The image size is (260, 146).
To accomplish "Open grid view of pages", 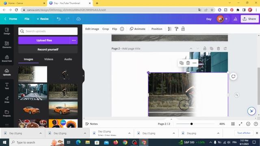I will [x=233, y=124].
